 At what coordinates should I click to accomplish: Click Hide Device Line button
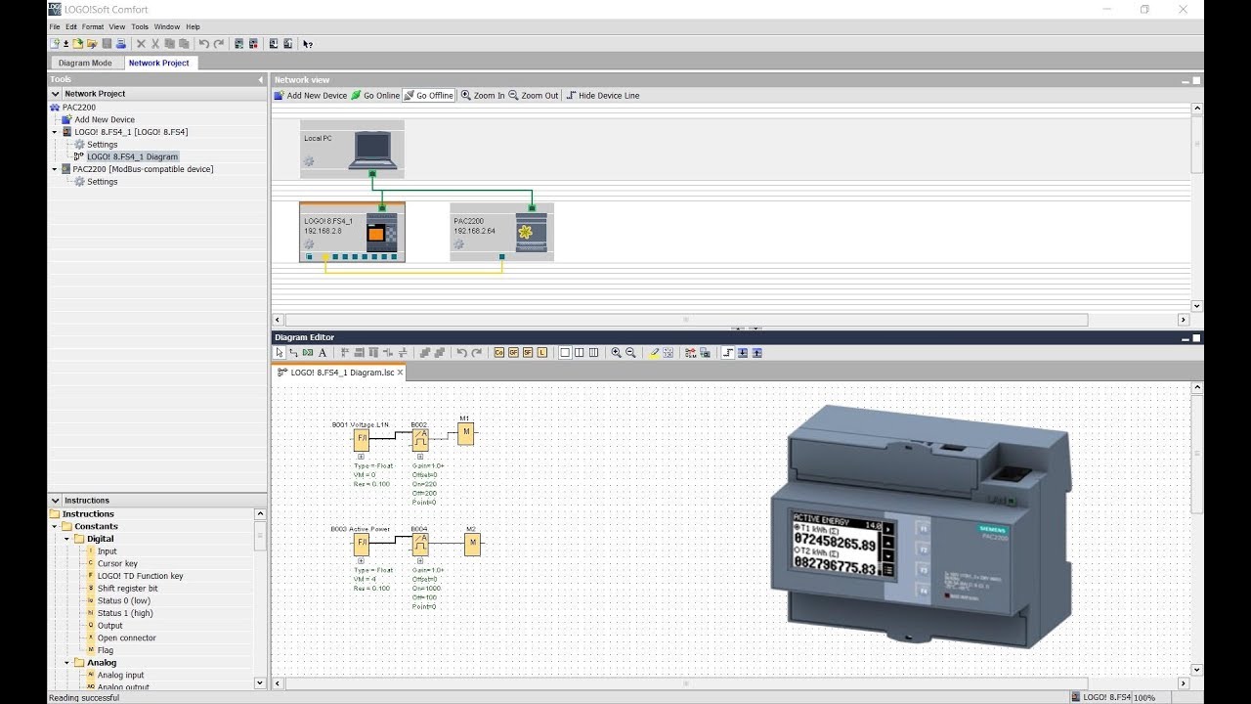click(x=603, y=96)
